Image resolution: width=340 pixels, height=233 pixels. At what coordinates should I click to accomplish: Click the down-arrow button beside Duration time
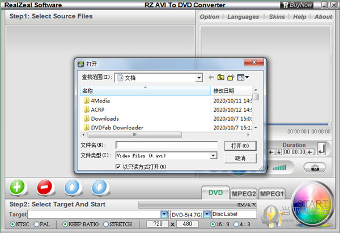[279, 152]
